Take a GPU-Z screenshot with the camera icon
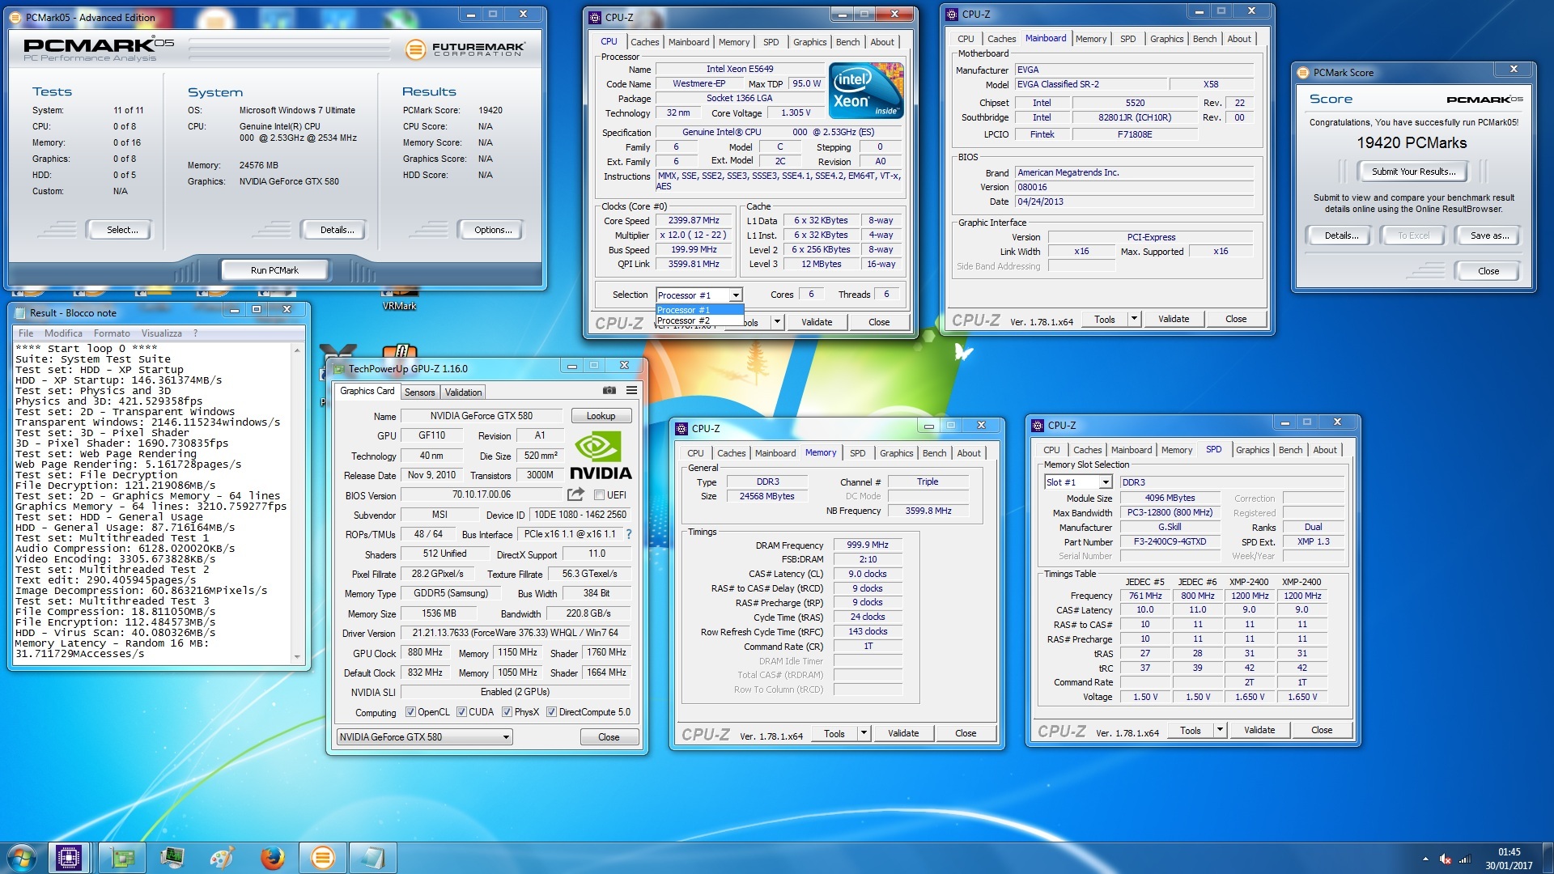The height and width of the screenshot is (874, 1554). [x=609, y=391]
